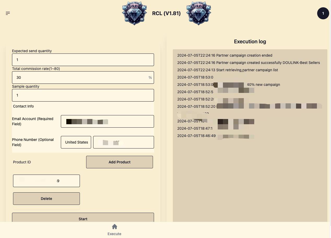Open the hamburger menu in the header
Viewport: 331px width, 238px height.
[x=8, y=13]
